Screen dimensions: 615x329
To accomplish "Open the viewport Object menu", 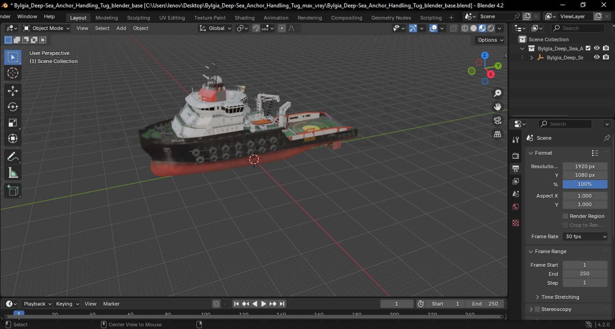I will pos(141,28).
